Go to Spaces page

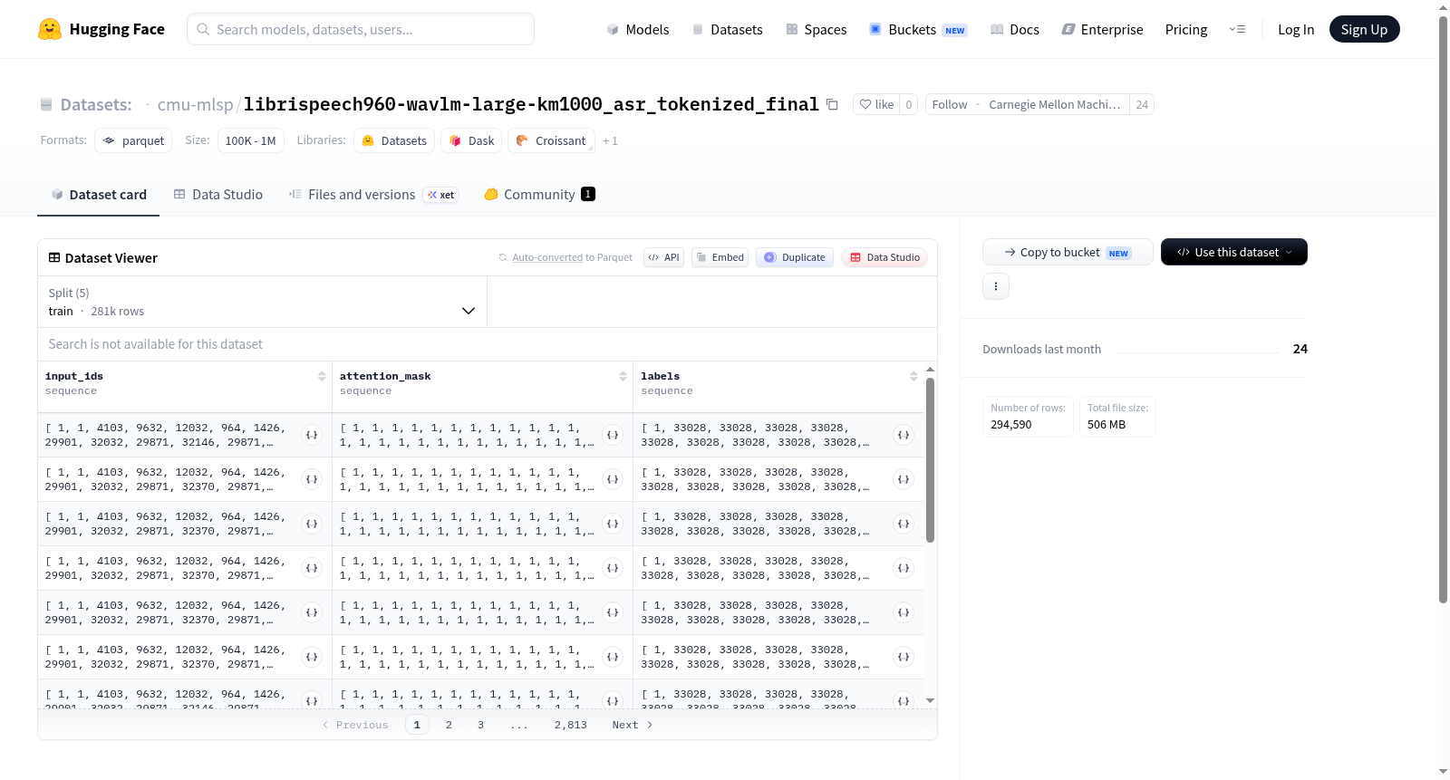click(817, 29)
